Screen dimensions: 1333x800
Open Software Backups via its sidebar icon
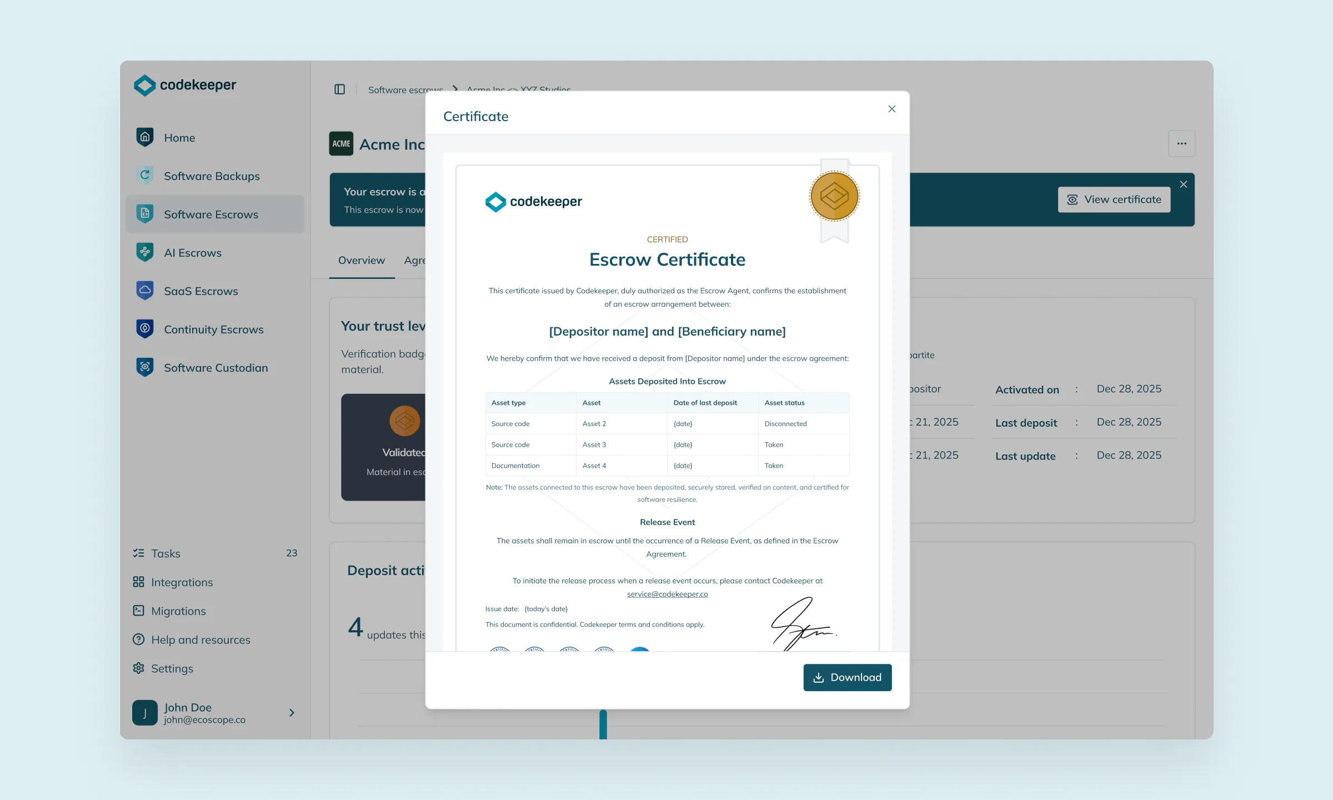(x=145, y=176)
